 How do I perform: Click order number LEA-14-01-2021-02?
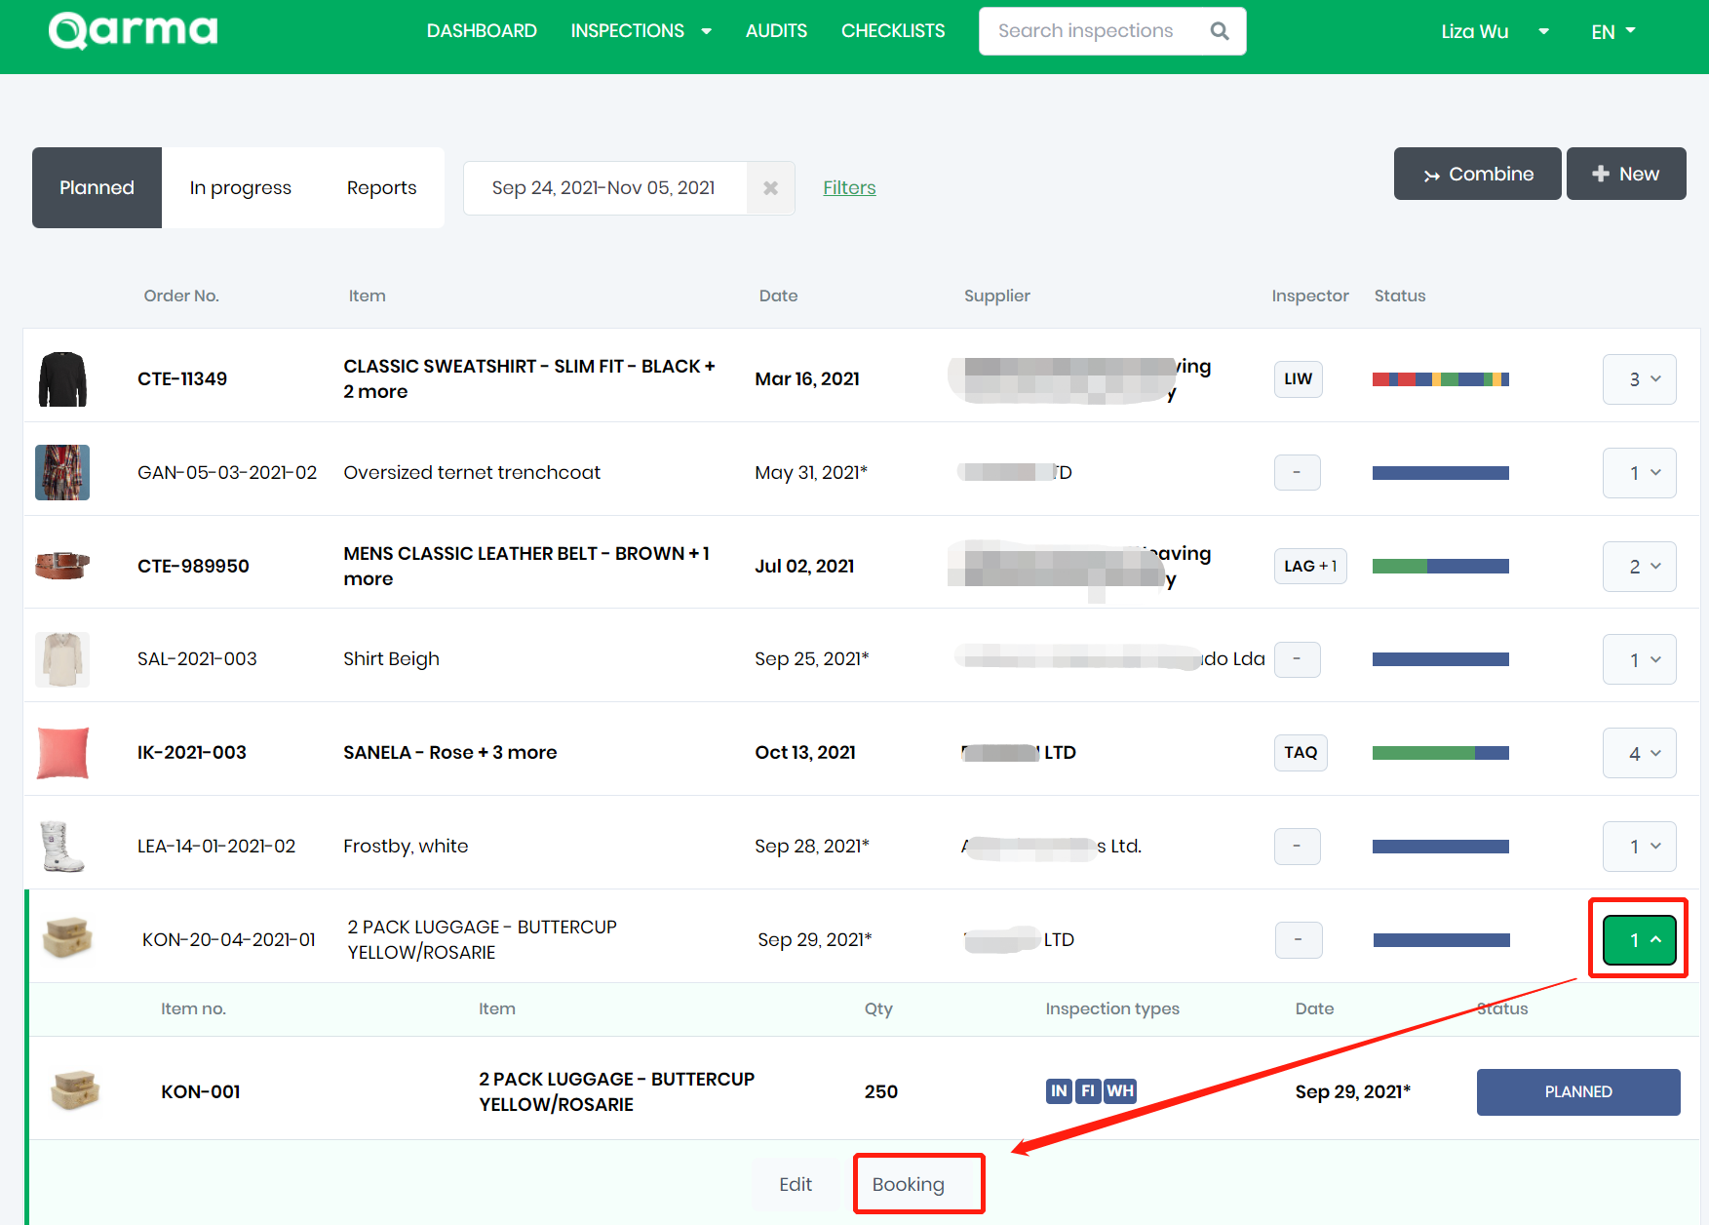point(216,846)
